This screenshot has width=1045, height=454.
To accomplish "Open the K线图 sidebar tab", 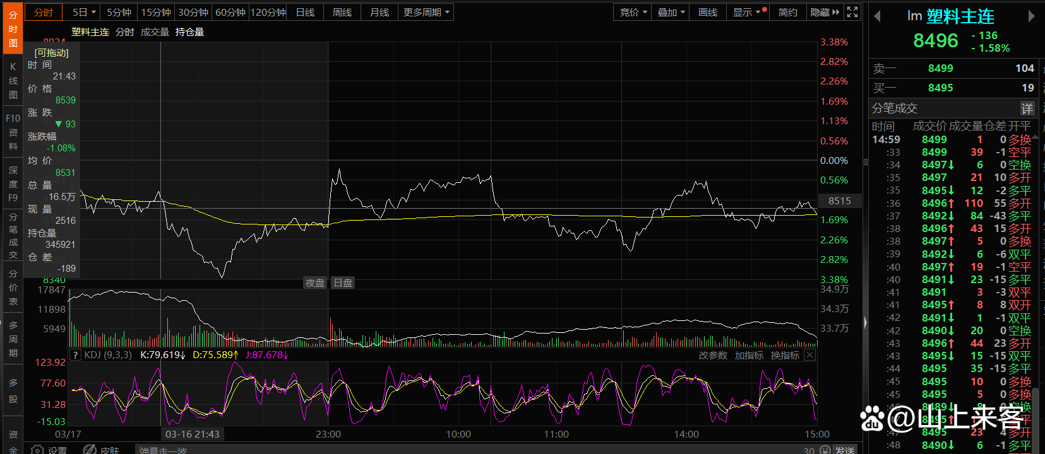I will (x=13, y=81).
